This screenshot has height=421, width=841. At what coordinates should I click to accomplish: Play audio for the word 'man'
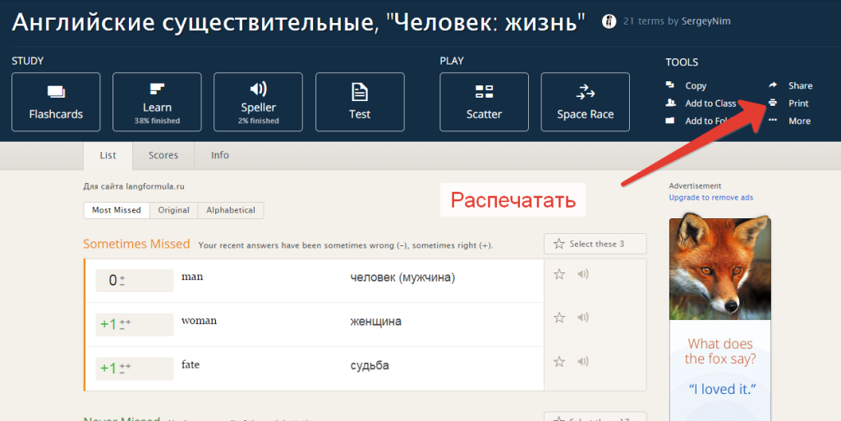point(583,274)
